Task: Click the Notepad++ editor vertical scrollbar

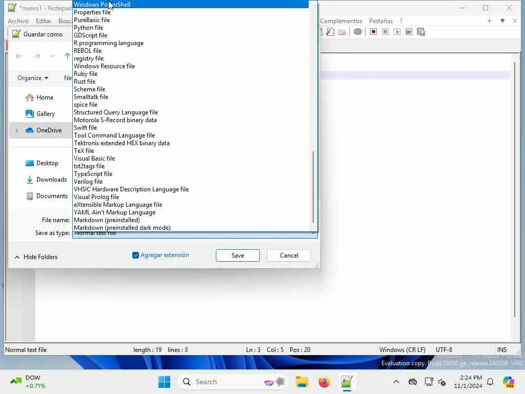Action: coord(515,189)
